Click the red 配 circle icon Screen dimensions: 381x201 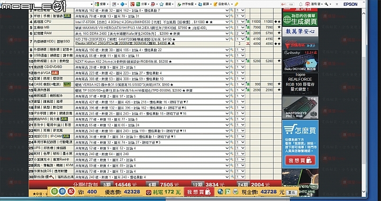(x=71, y=192)
